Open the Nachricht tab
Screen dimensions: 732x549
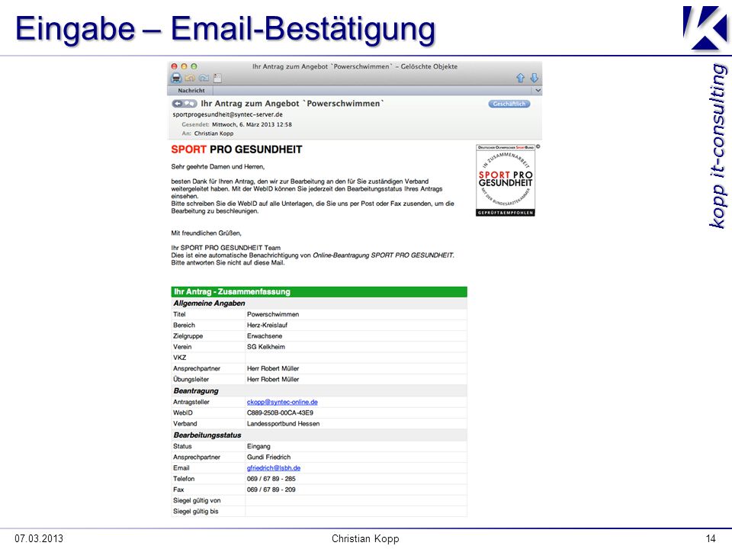pyautogui.click(x=191, y=91)
